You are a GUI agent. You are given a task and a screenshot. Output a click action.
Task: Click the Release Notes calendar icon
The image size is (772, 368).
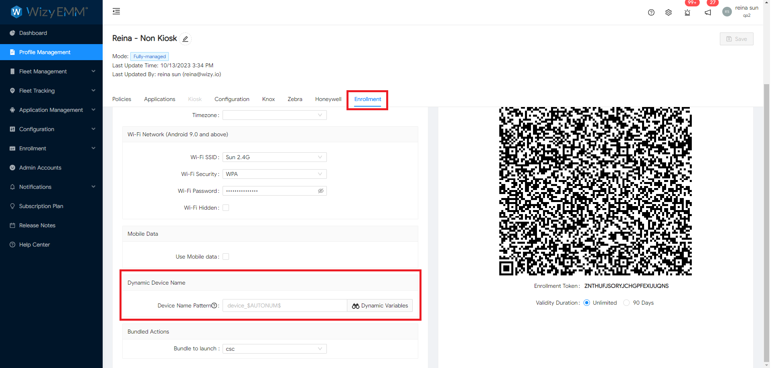point(12,225)
